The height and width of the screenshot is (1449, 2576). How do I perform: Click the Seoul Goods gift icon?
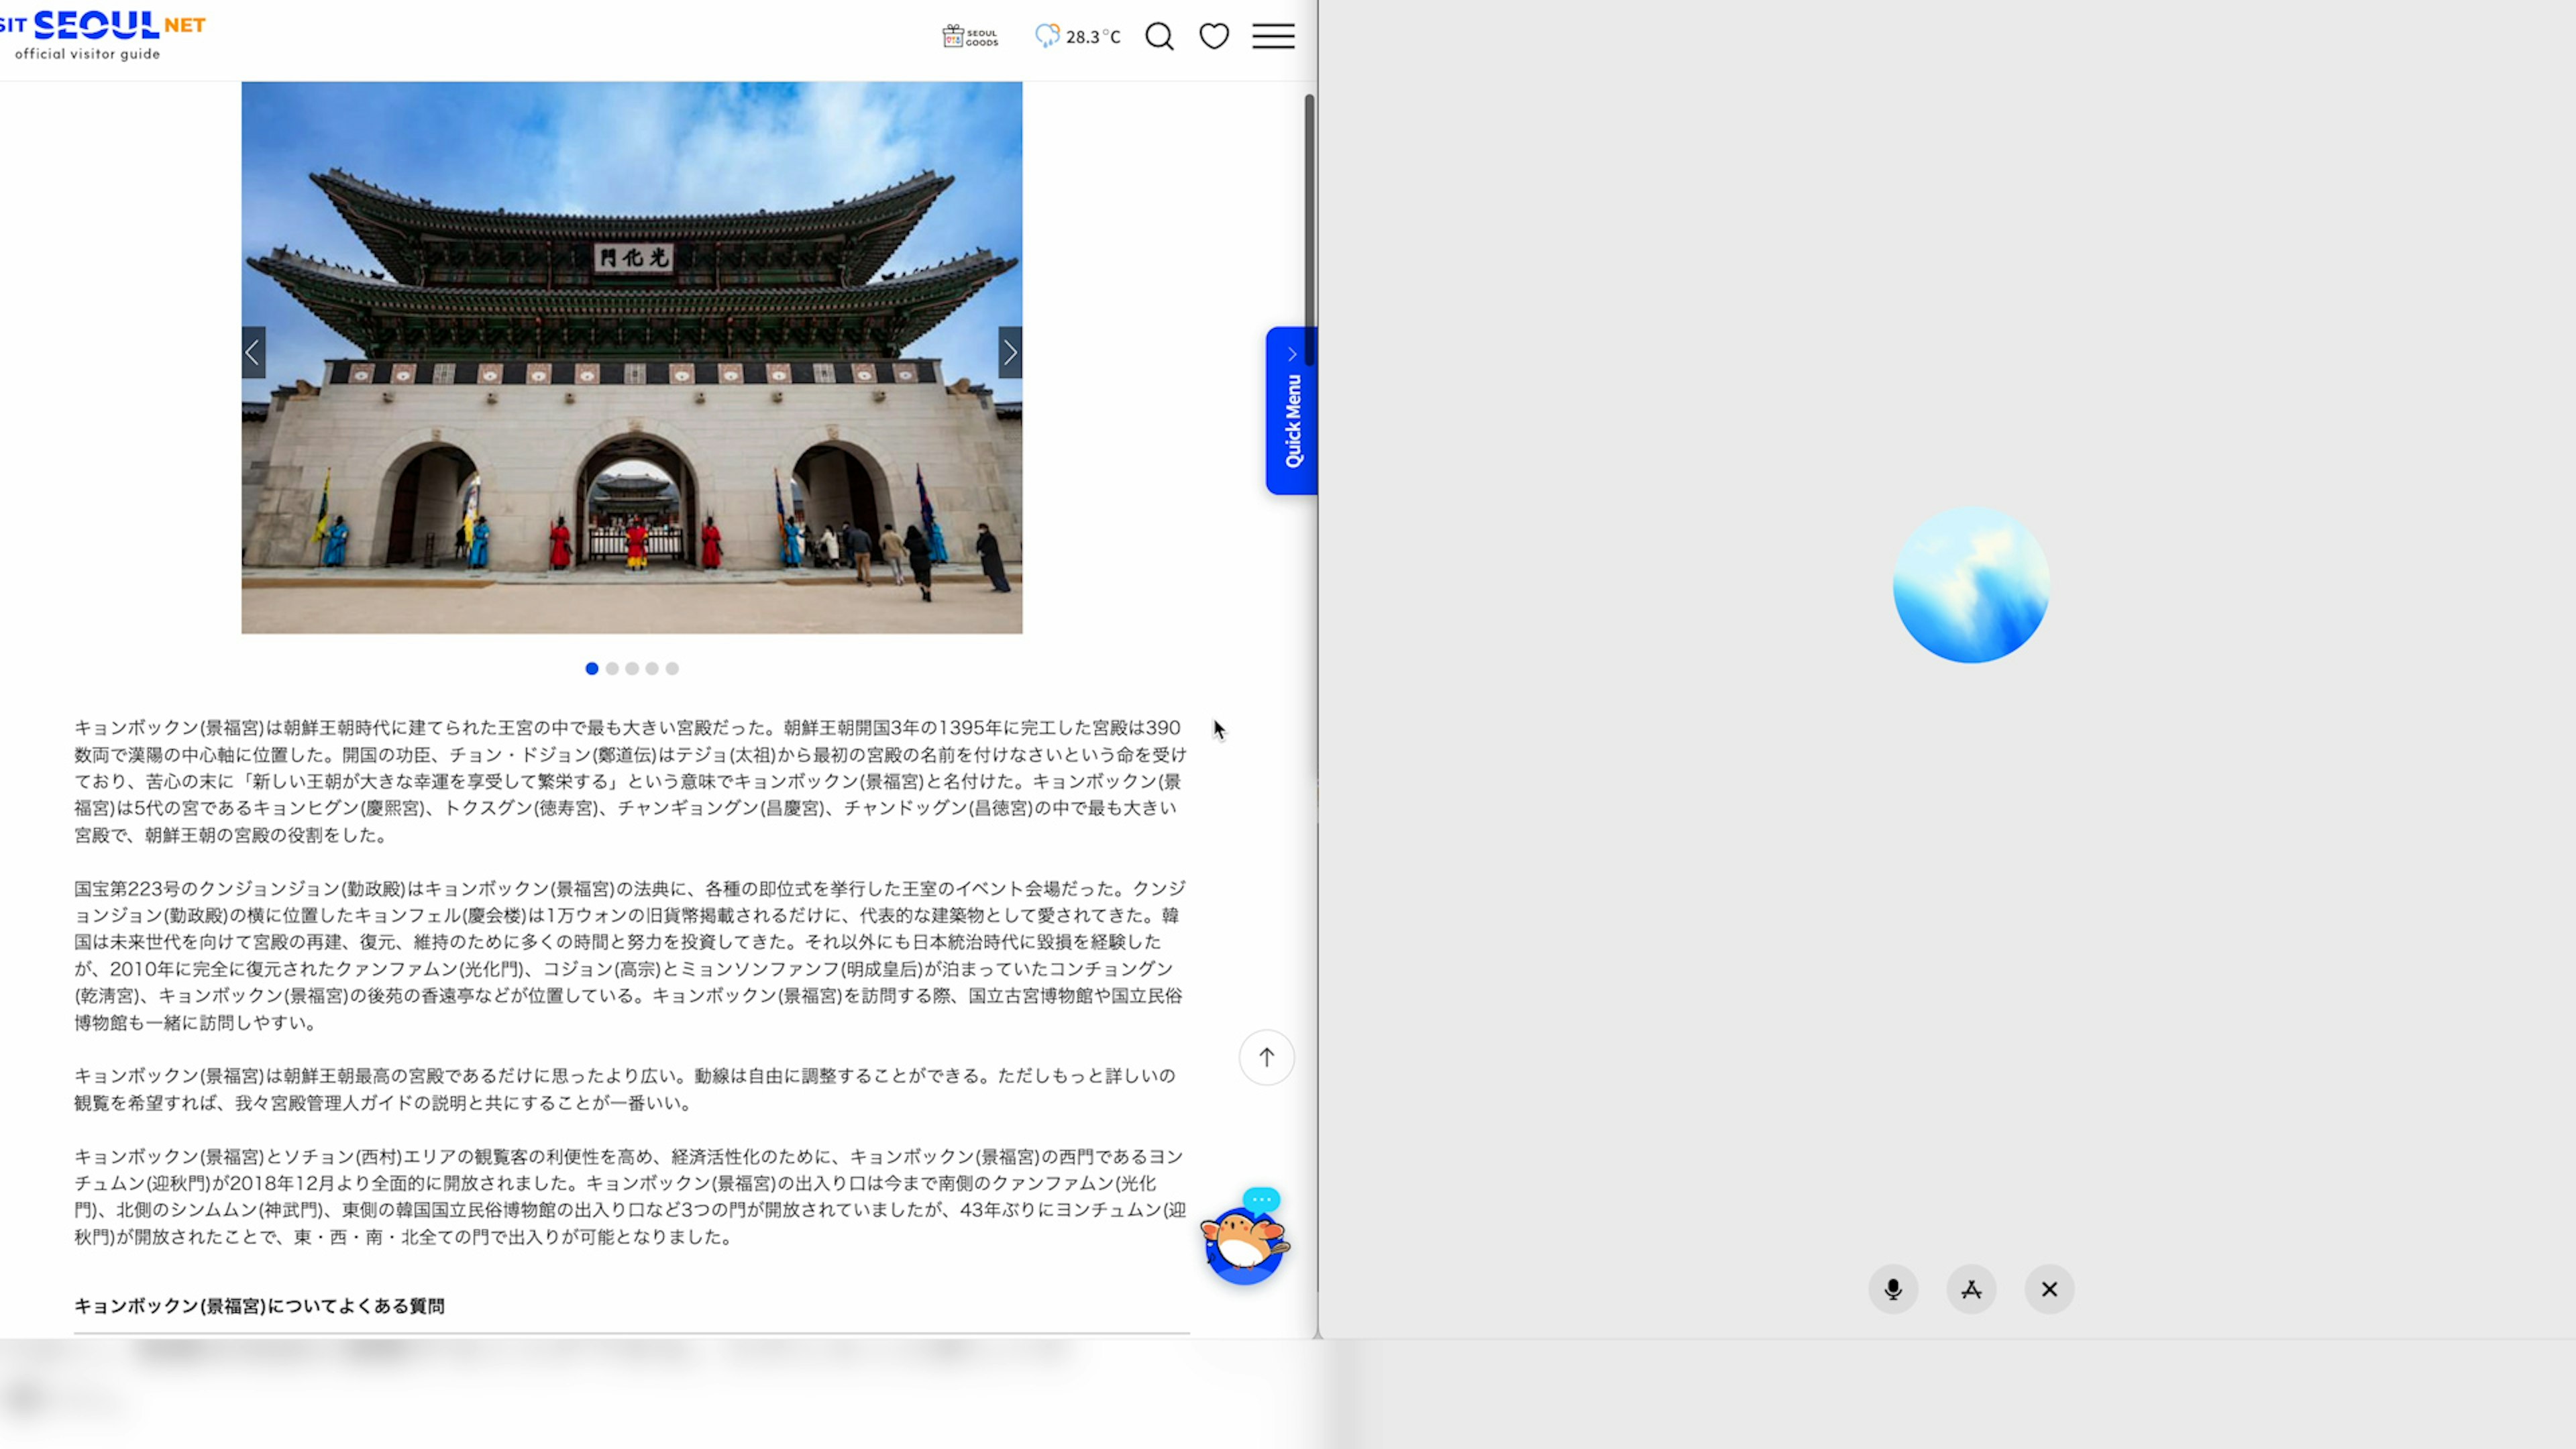pos(969,37)
